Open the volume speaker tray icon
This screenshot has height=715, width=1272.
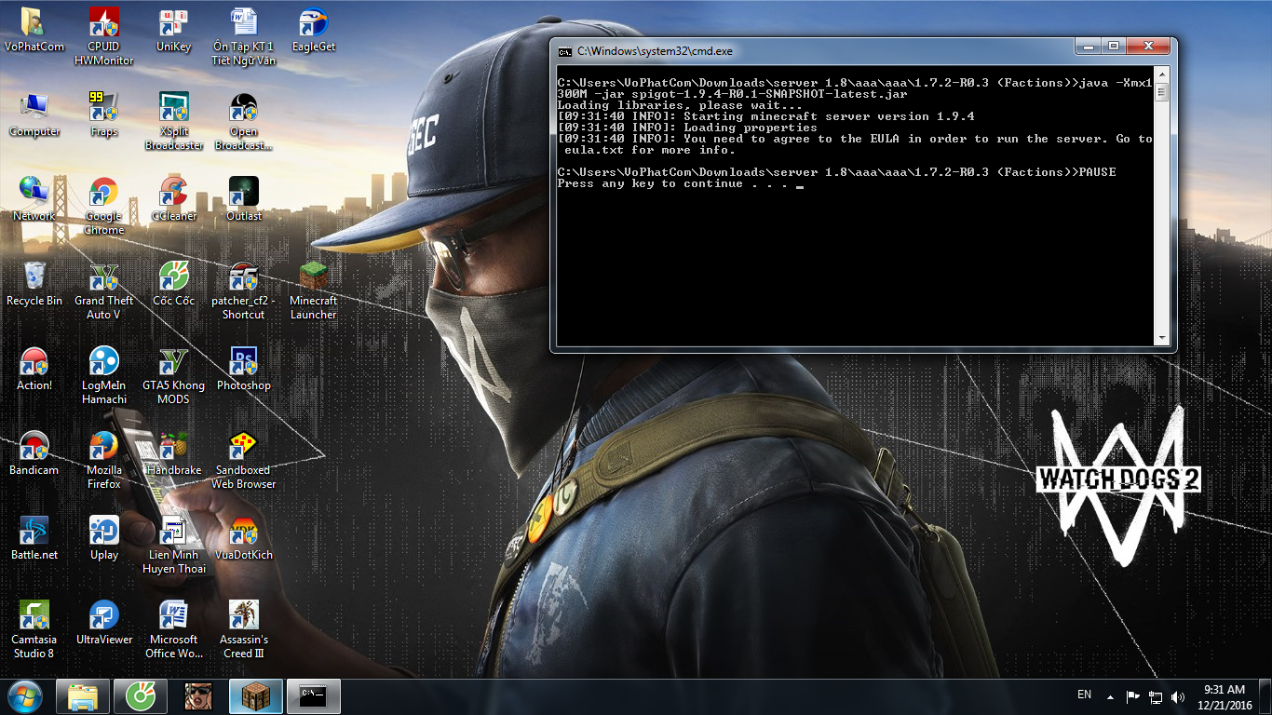click(x=1178, y=696)
